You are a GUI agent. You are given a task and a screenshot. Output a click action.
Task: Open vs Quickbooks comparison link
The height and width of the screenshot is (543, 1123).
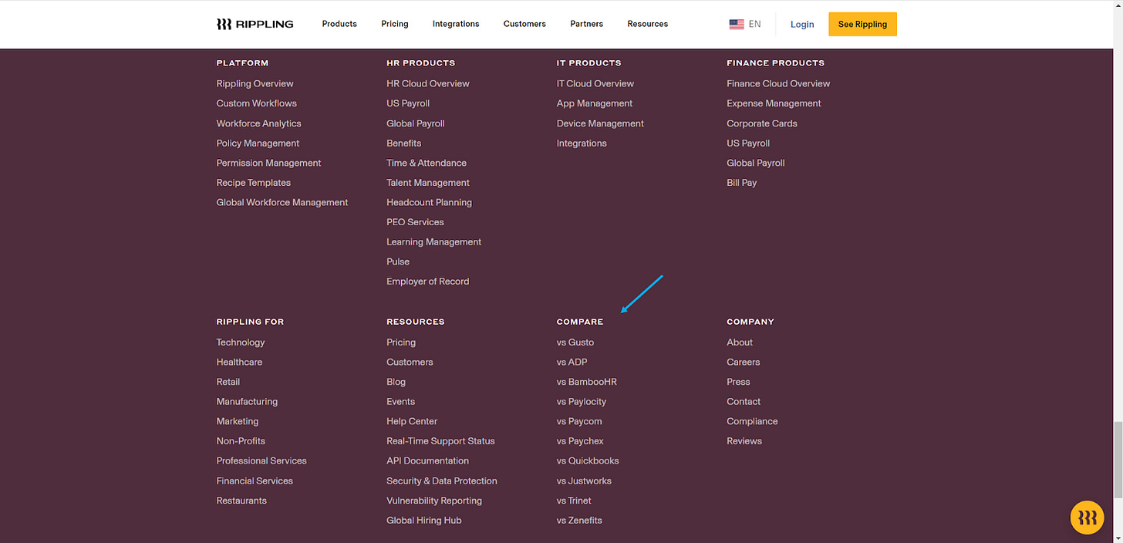588,460
